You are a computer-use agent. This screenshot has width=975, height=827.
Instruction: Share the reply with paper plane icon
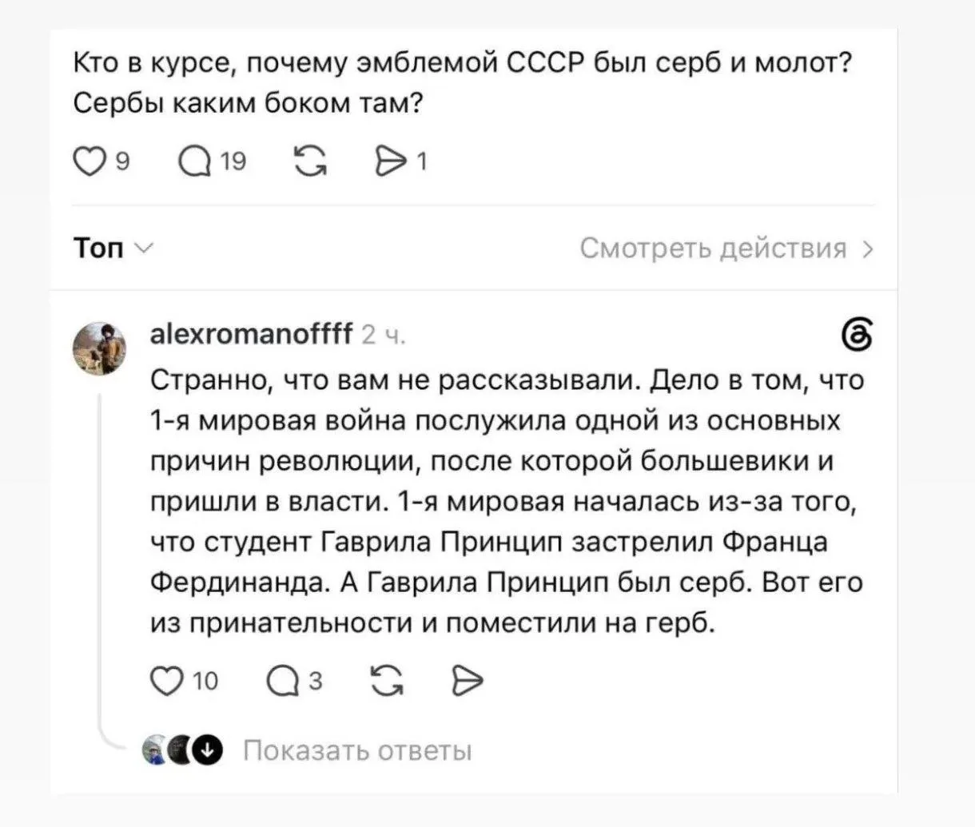[468, 680]
